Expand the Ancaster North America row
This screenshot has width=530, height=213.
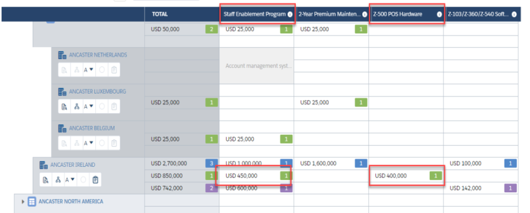coord(23,202)
